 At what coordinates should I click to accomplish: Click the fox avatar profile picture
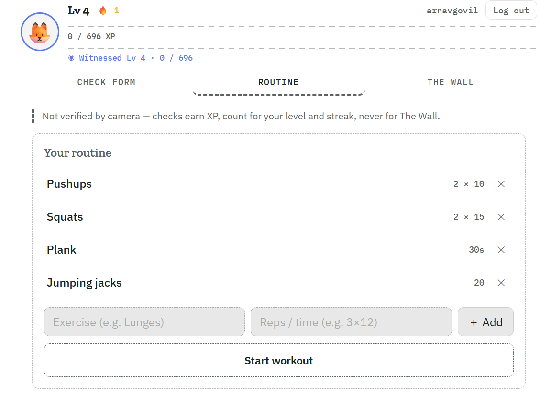pos(40,32)
